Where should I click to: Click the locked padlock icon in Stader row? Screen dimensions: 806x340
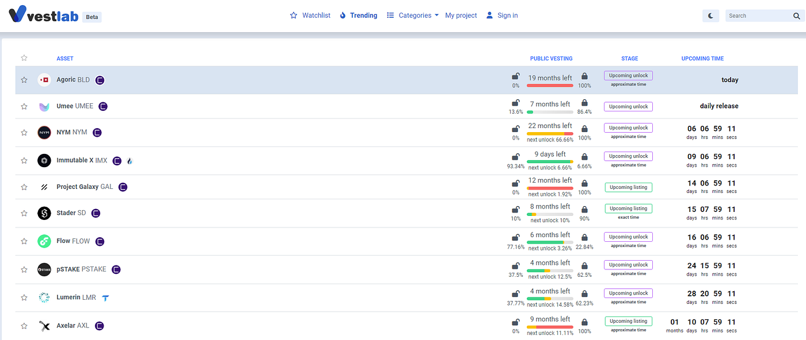[584, 210]
